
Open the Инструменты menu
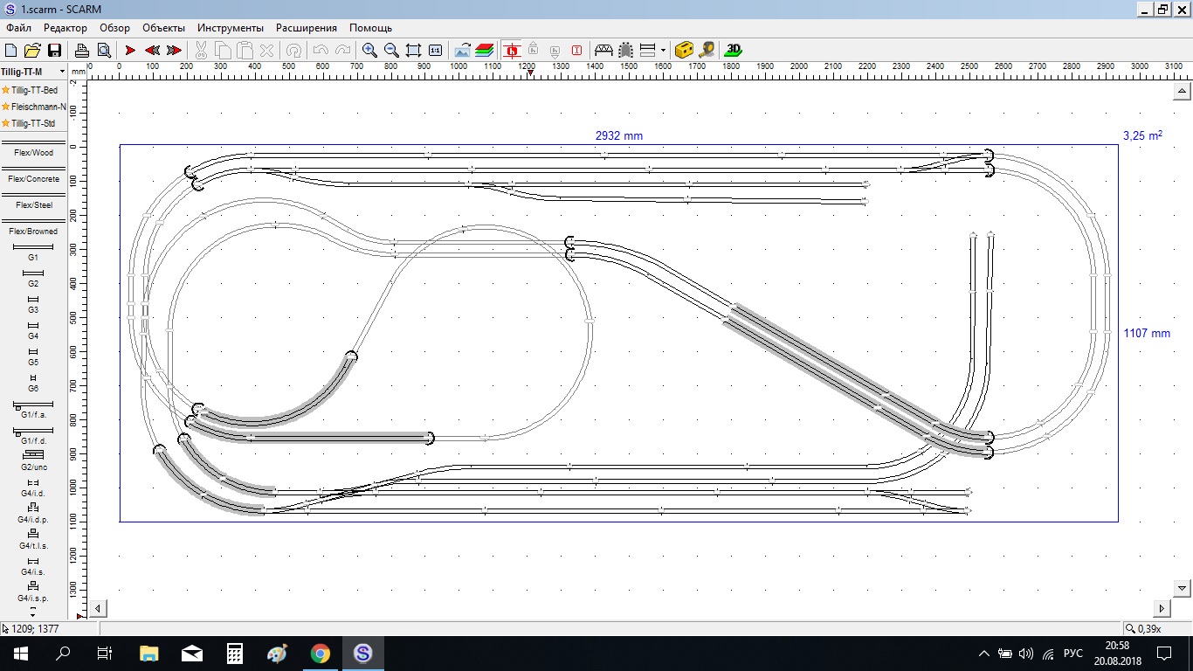coord(230,28)
